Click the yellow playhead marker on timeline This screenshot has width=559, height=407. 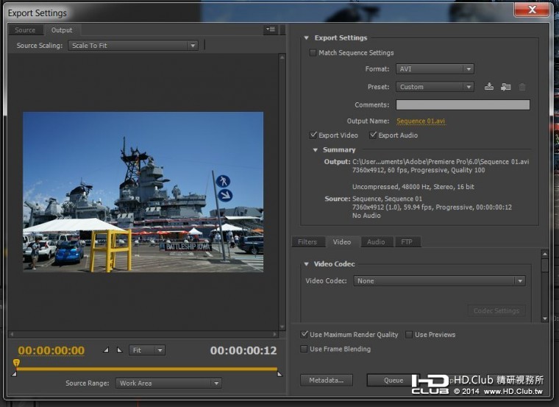[x=16, y=363]
